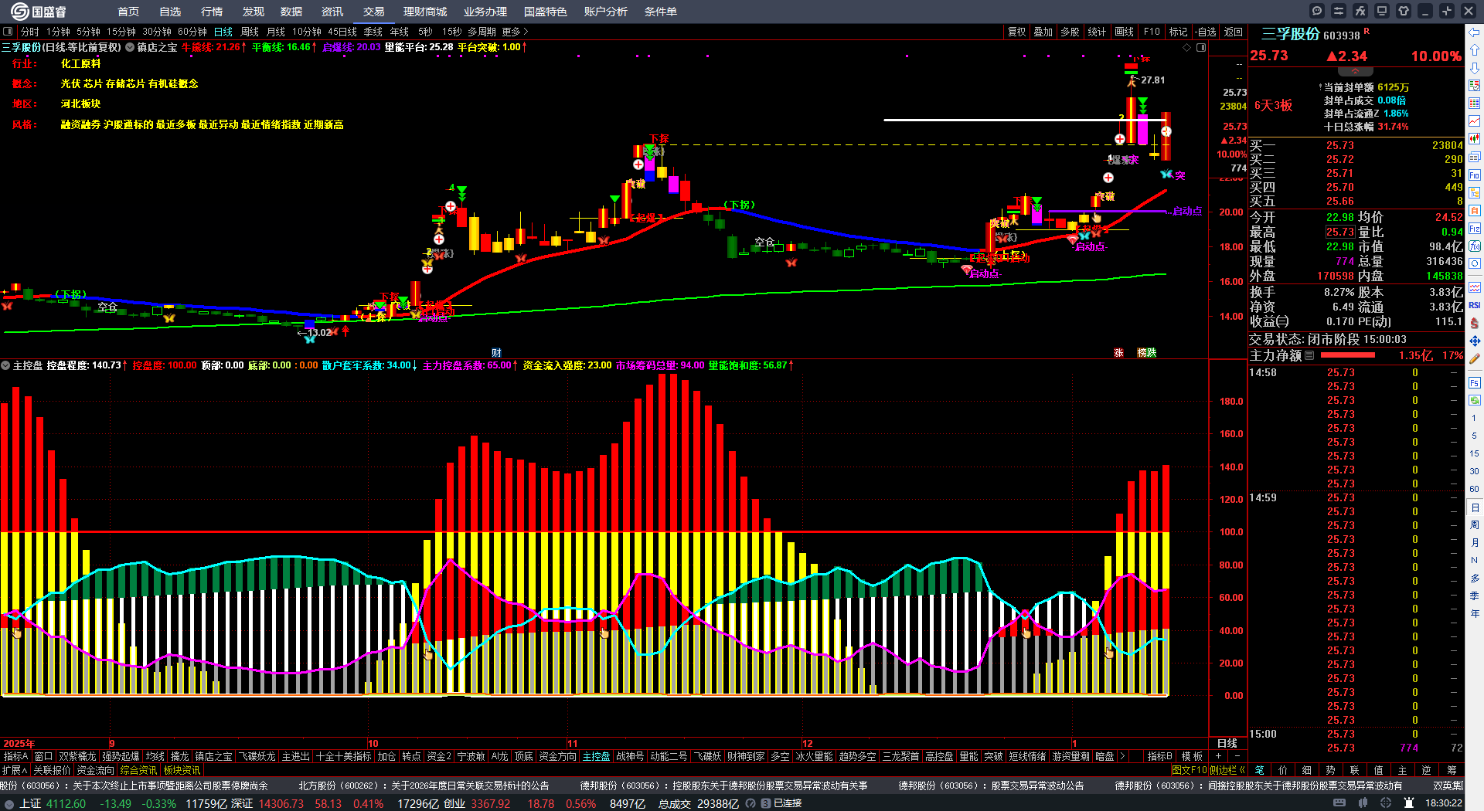
Task: Expand the 指标B selector
Action: click(1160, 756)
